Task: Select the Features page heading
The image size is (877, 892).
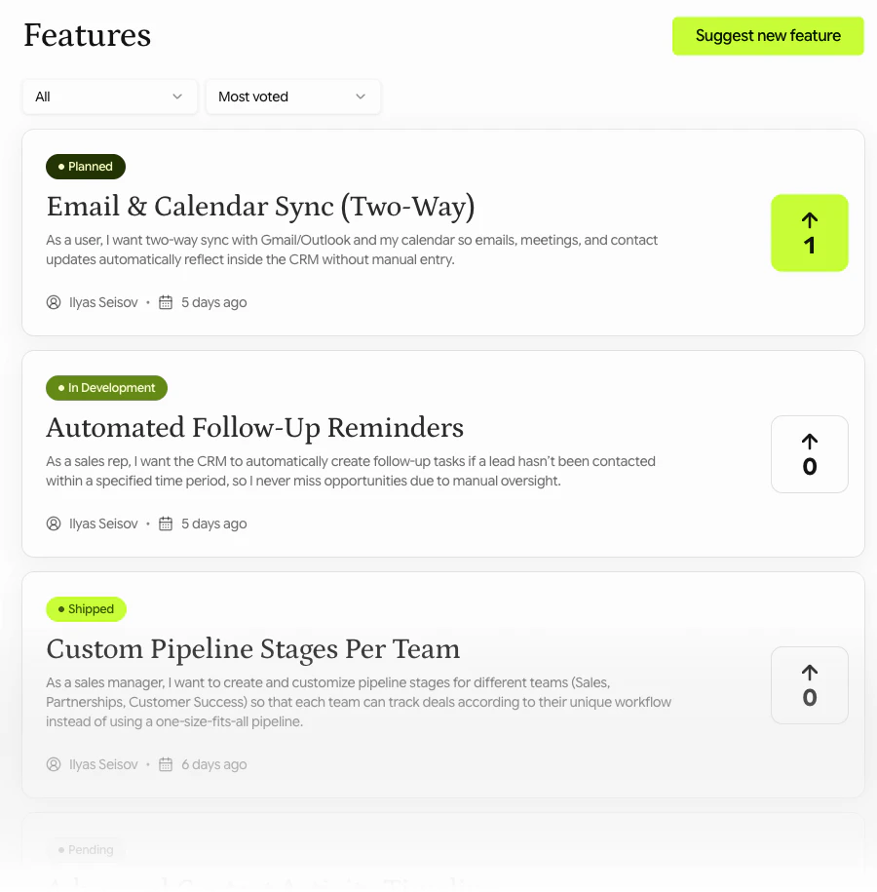Action: pos(87,35)
